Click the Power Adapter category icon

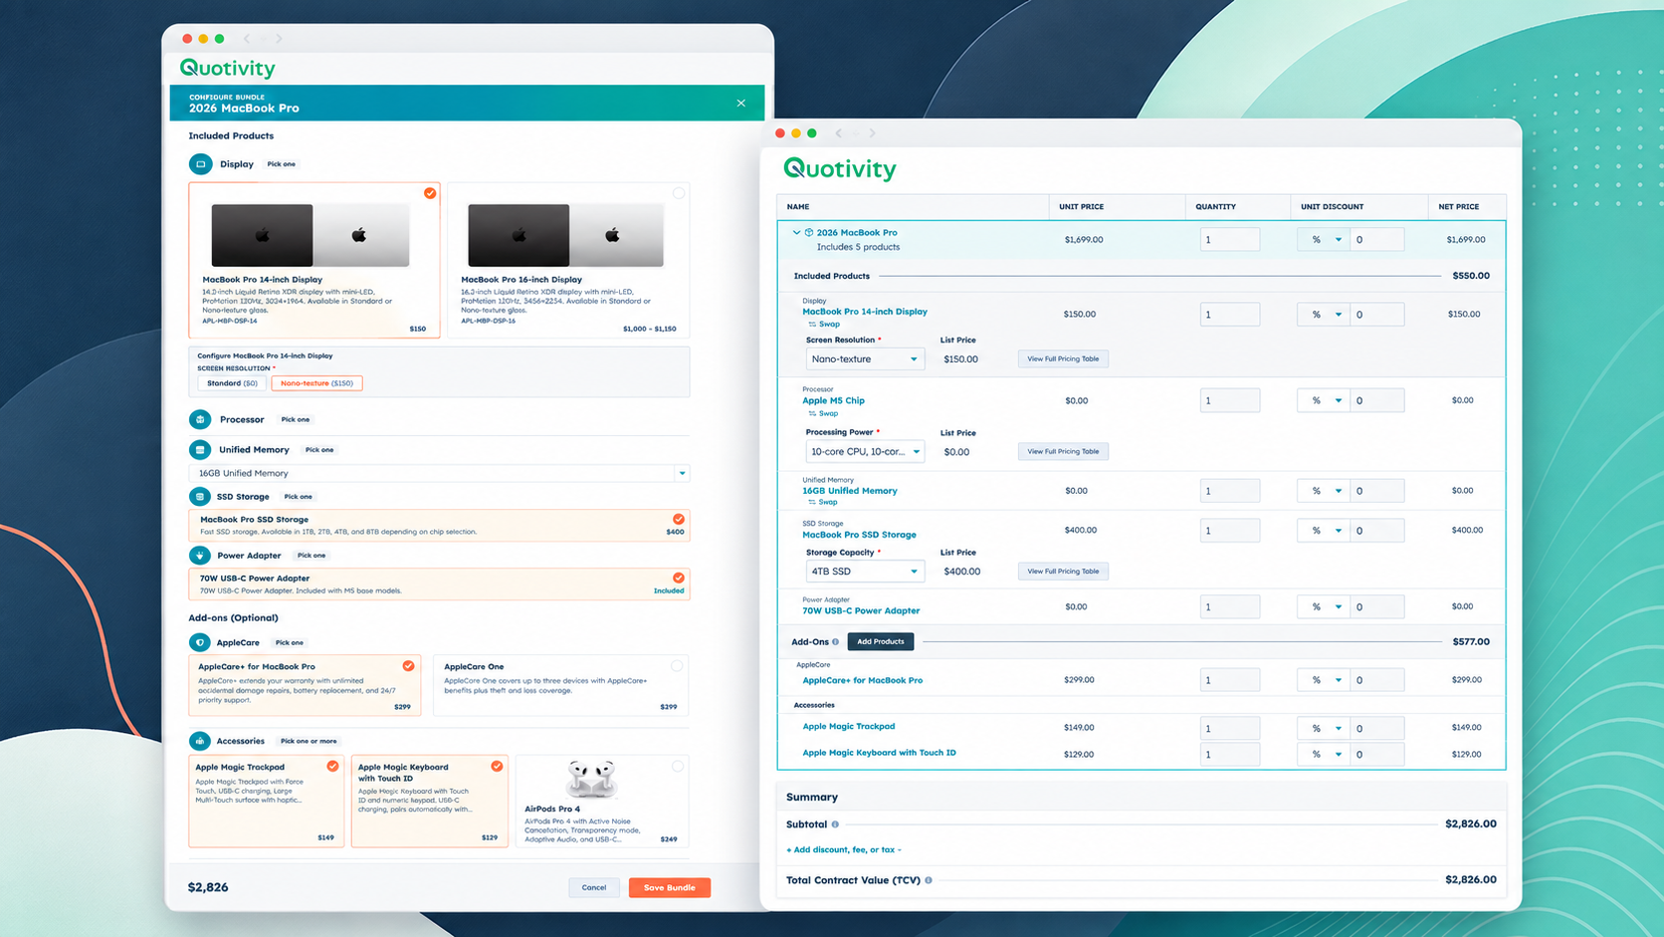pos(200,556)
